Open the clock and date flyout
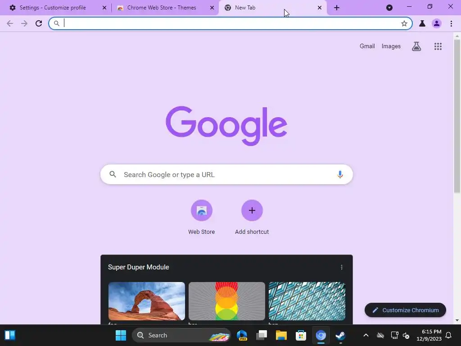 point(429,335)
